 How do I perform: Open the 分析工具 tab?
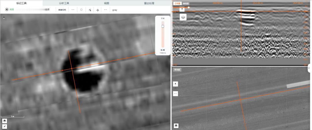64,3
